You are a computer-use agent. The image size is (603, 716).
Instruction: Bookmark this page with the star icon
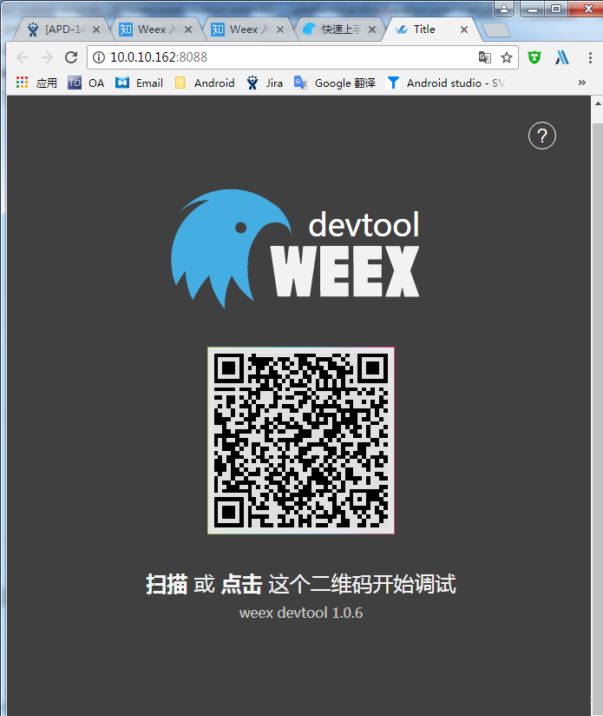click(507, 57)
